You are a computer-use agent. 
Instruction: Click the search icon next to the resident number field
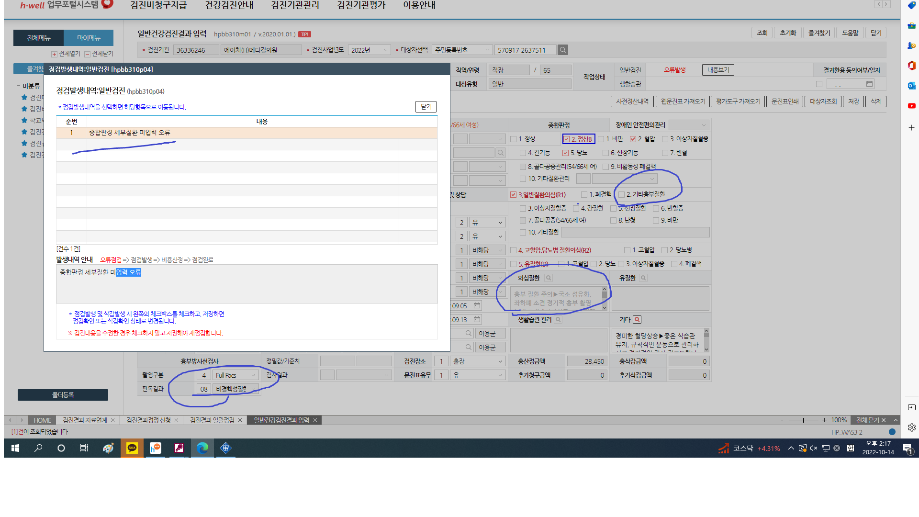coord(563,50)
